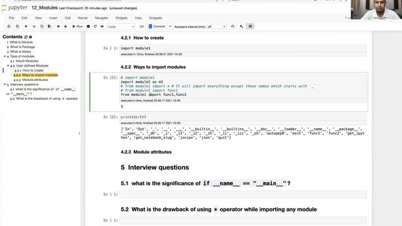Click the '4.2.1 How to create' heading
This screenshot has width=402, height=226.
pyautogui.click(x=142, y=38)
